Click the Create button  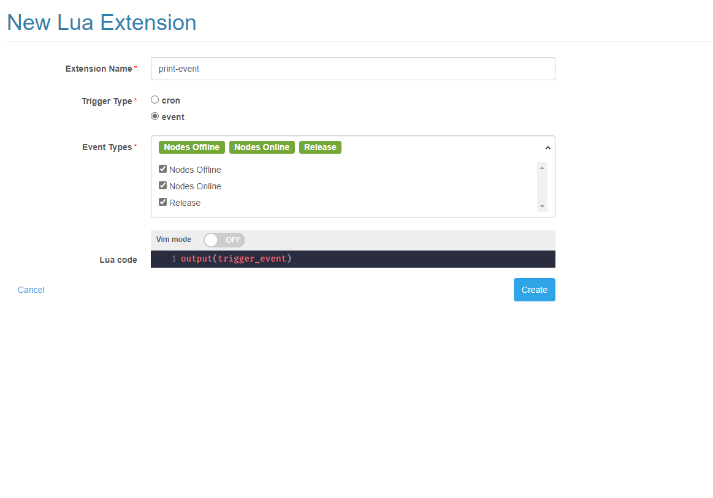tap(535, 290)
